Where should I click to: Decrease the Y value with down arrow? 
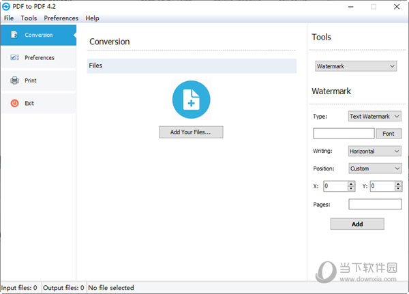(398, 188)
